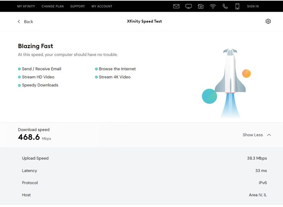The width and height of the screenshot is (283, 207).
Task: Click the Speedy Downloads item
Action: tap(40, 85)
